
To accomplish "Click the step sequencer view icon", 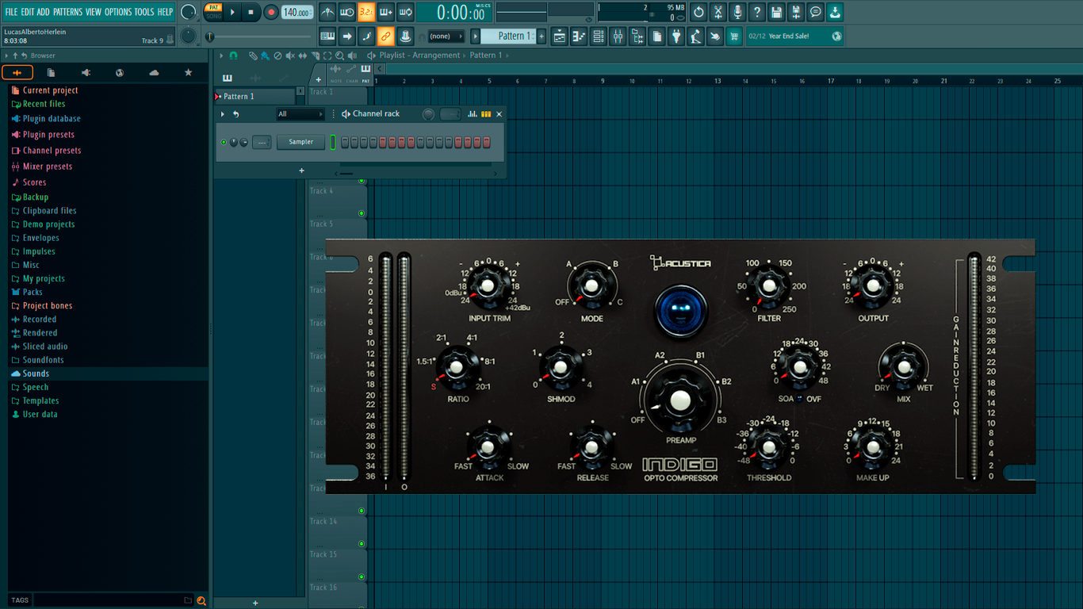I will click(486, 114).
